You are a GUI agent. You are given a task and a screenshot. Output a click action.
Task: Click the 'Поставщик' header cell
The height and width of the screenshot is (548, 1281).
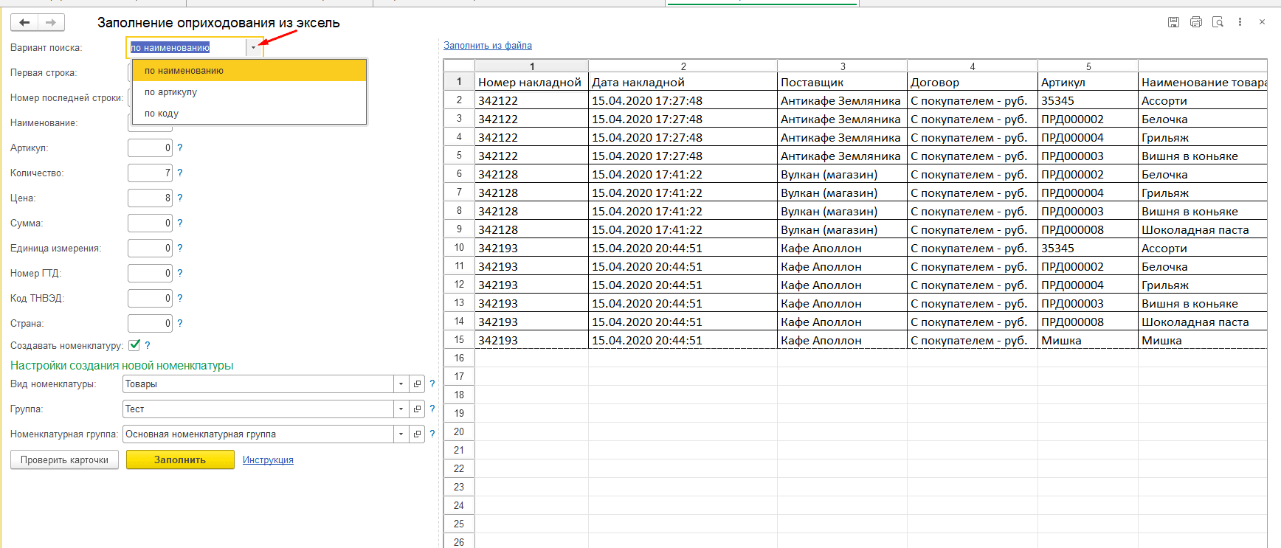[842, 82]
